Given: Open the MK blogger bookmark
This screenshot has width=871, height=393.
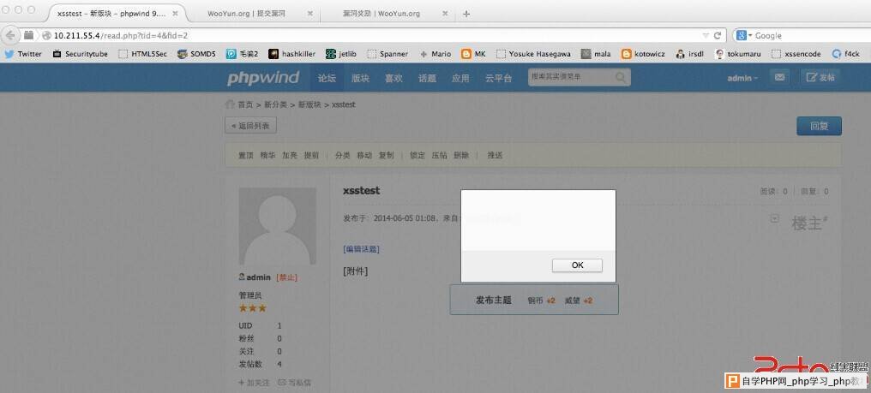Looking at the screenshot, I should [x=474, y=54].
